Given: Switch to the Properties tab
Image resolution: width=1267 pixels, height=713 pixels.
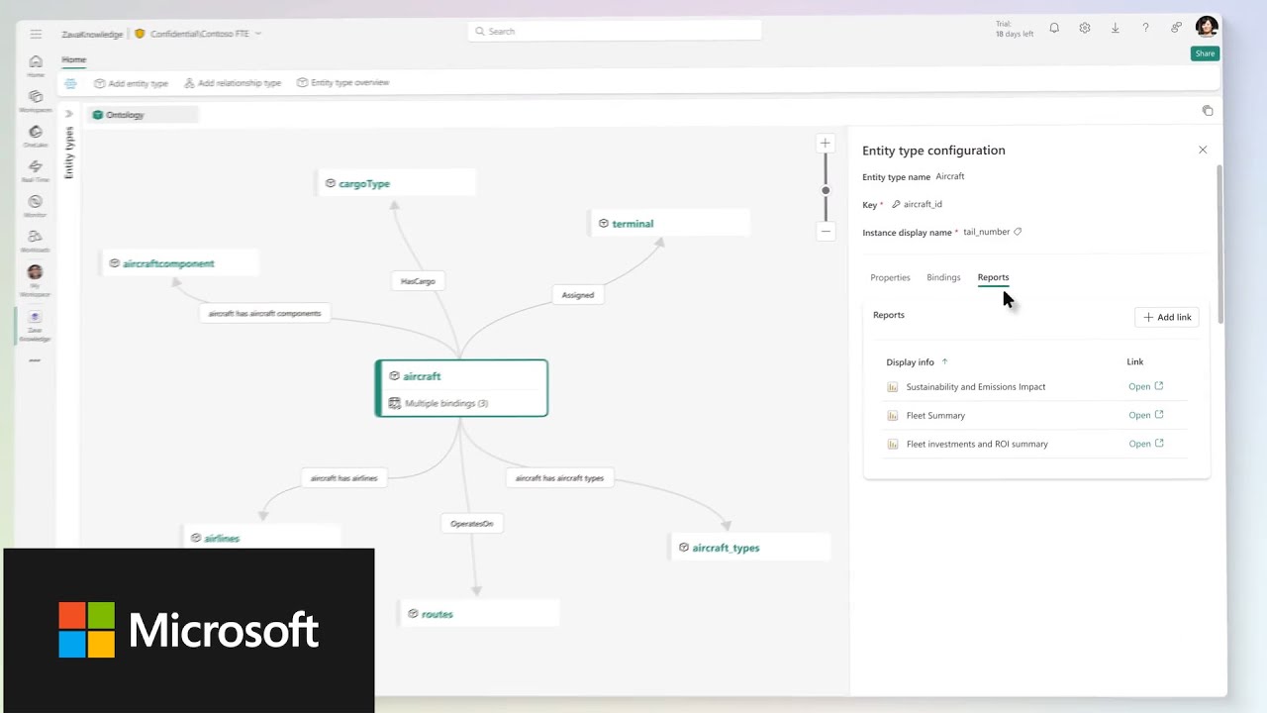Looking at the screenshot, I should [x=890, y=278].
